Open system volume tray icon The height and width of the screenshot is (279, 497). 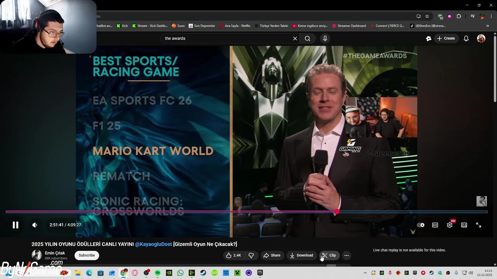471,273
